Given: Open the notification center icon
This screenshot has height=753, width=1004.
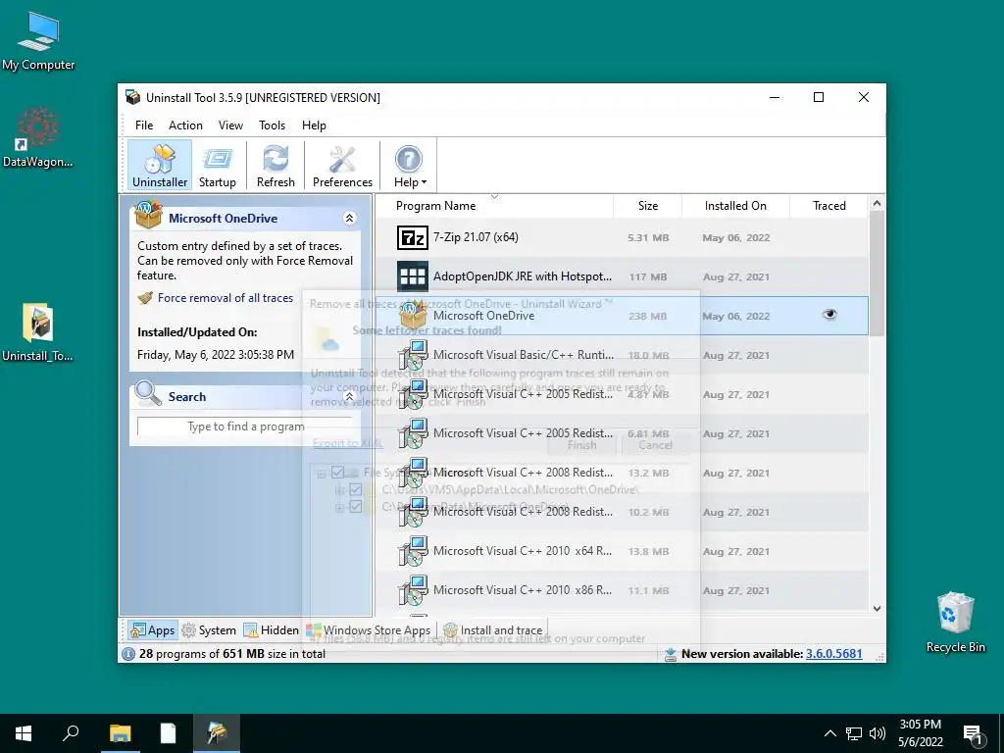Looking at the screenshot, I should point(974,735).
